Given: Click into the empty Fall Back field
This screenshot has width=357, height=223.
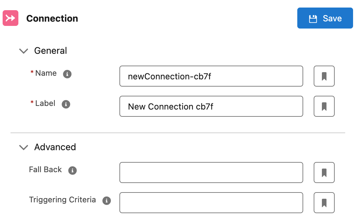Looking at the screenshot, I should pyautogui.click(x=211, y=172).
